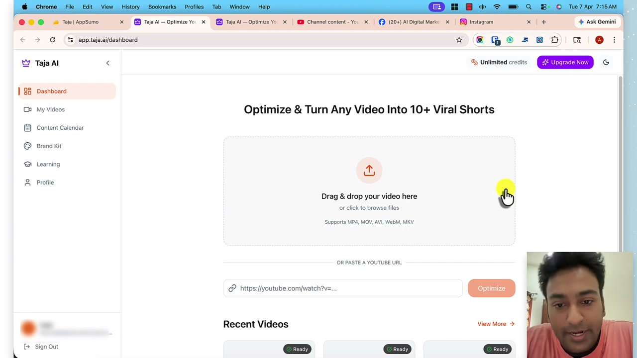
Task: Open the Apple menu
Action: click(24, 6)
